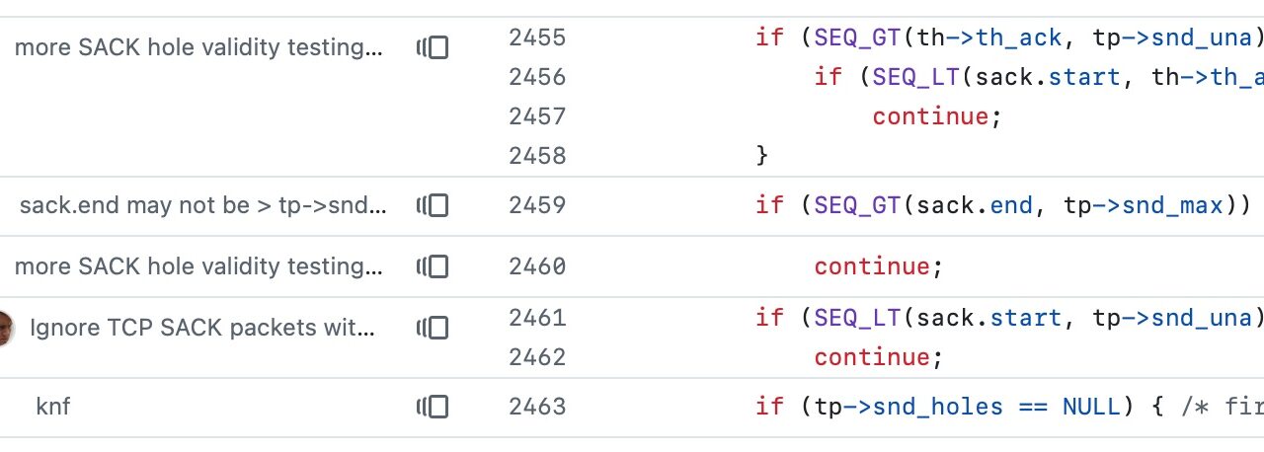Open the "knf" commit link
Image resolution: width=1264 pixels, height=452 pixels.
pos(53,407)
